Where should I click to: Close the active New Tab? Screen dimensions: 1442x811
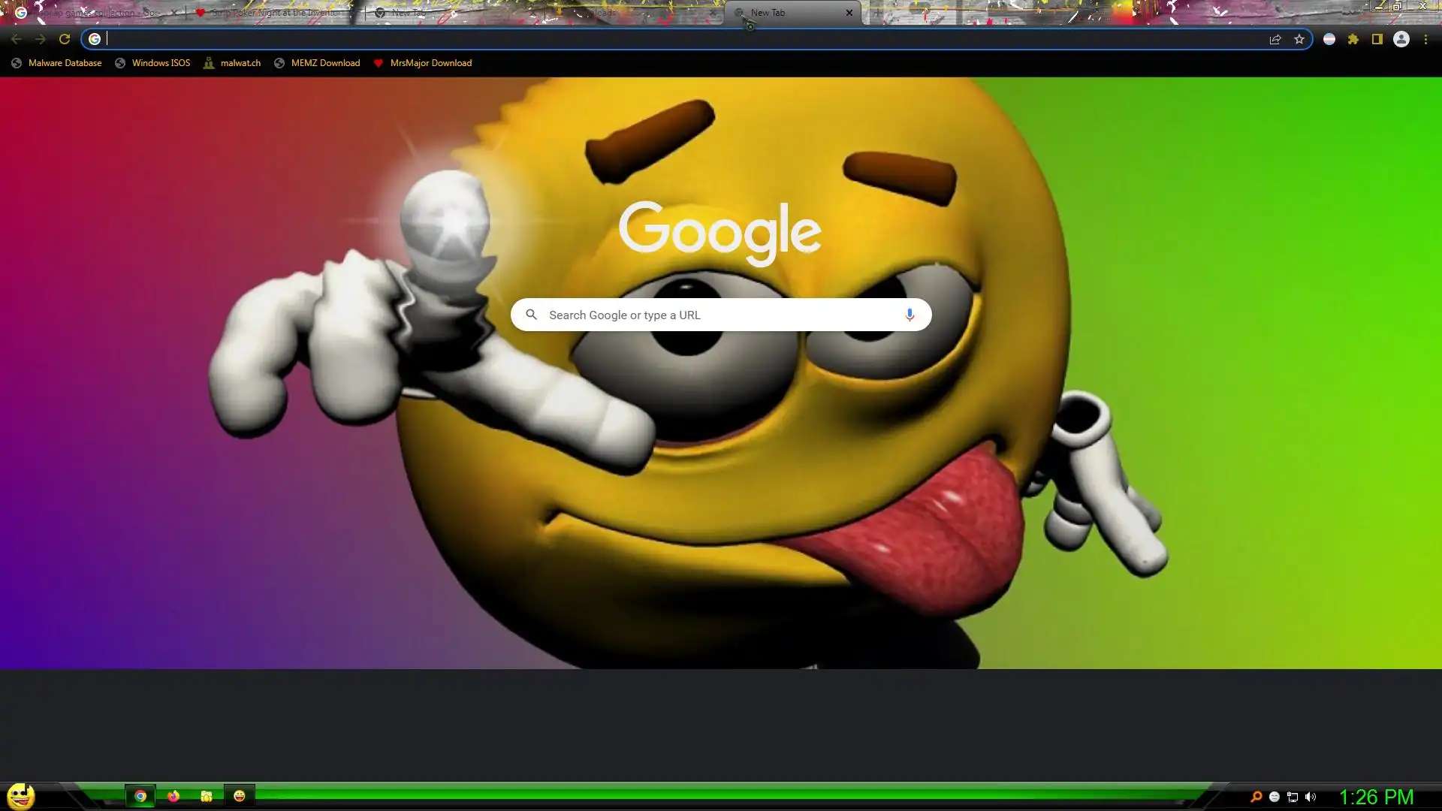pyautogui.click(x=849, y=13)
